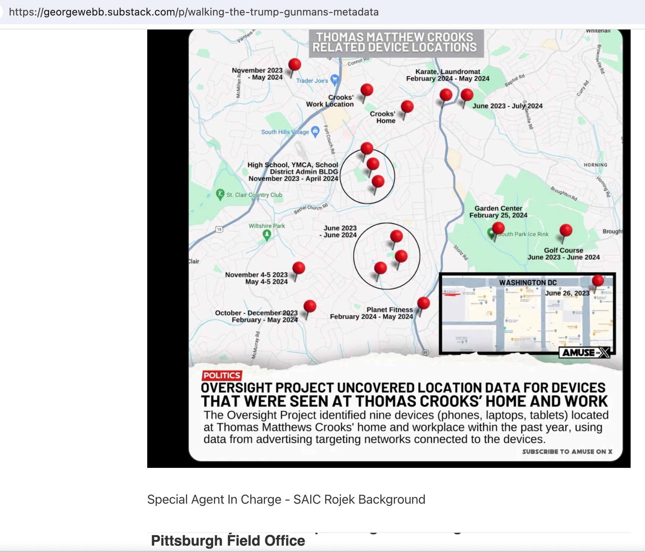Viewport: 645px width, 552px height.
Task: Click the red pin above Golf Course label
Action: pos(565,231)
